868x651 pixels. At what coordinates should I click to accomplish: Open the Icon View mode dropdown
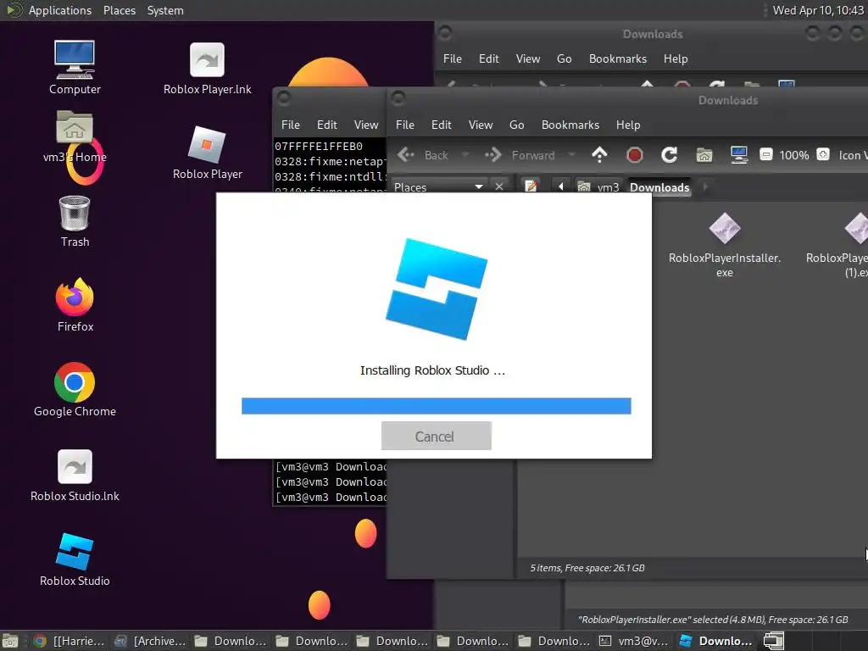click(853, 156)
